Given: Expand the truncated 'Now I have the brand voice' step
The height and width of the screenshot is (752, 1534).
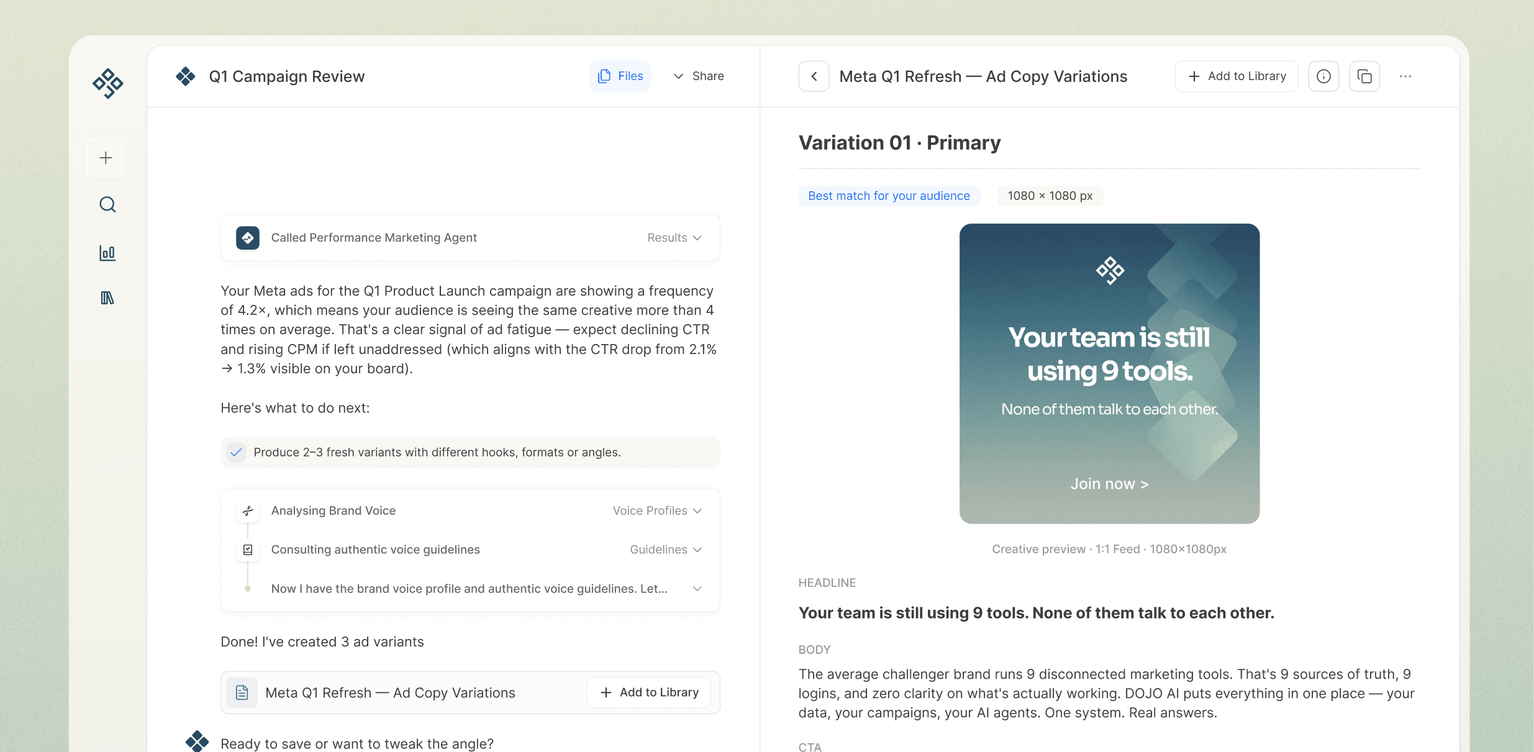Looking at the screenshot, I should pyautogui.click(x=697, y=589).
